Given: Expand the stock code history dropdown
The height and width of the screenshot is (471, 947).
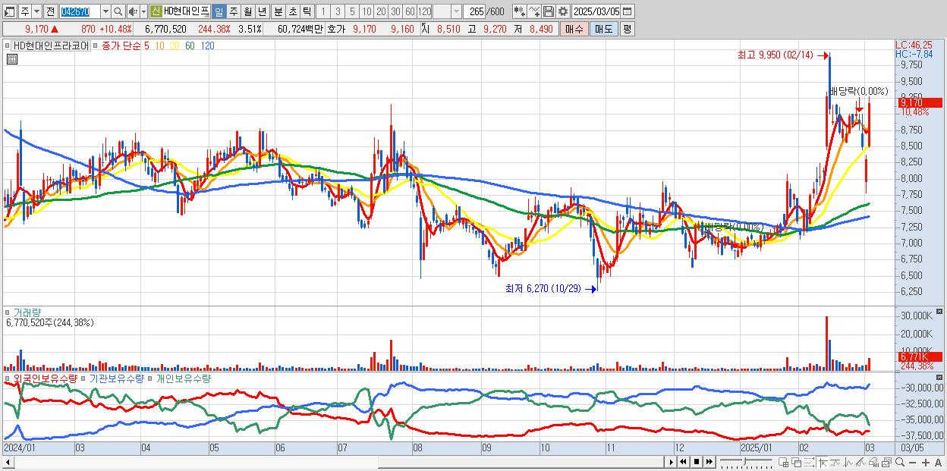Looking at the screenshot, I should 105,12.
